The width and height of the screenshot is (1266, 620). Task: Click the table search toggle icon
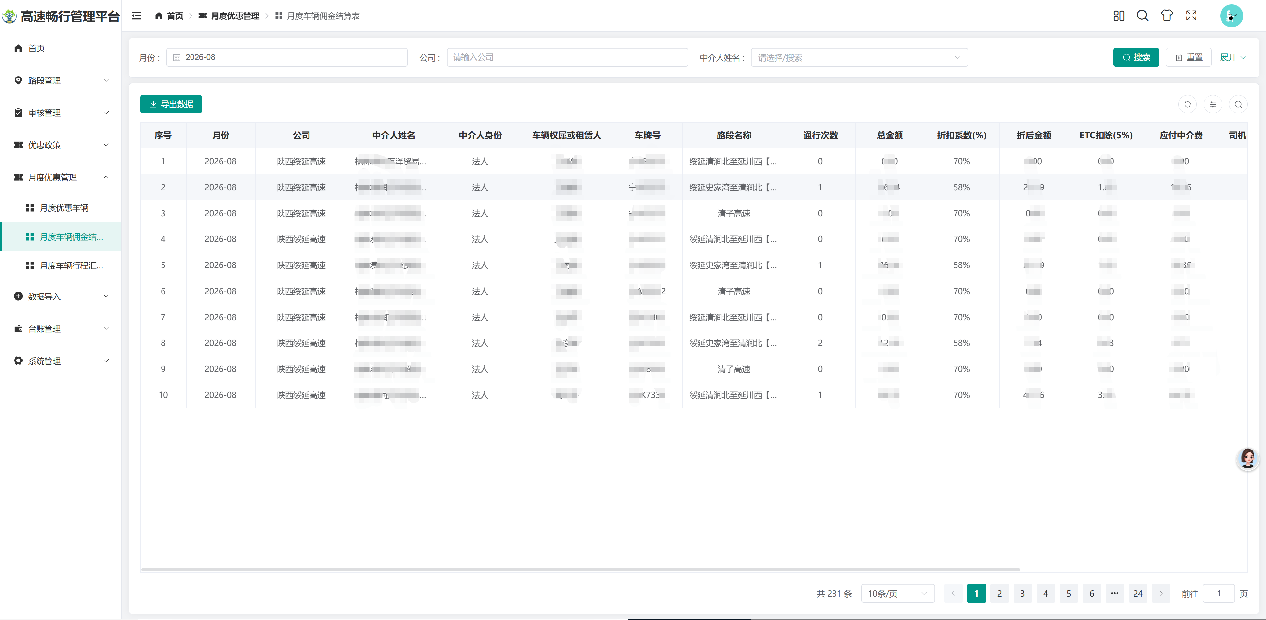1238,104
